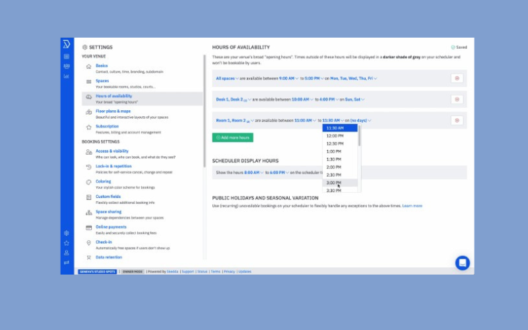Click the Support link in the footer
The image size is (528, 330).
[x=187, y=271]
